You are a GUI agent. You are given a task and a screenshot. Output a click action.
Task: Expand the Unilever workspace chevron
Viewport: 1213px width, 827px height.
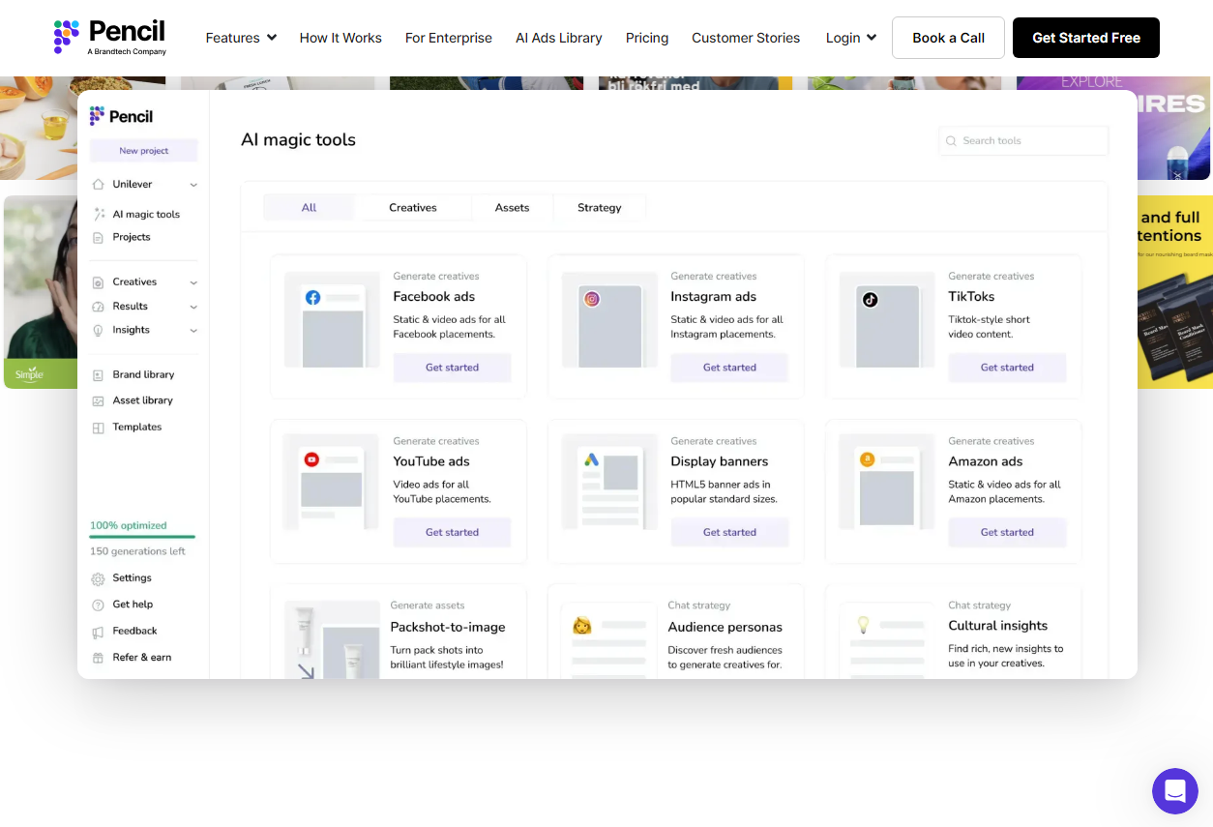[193, 185]
